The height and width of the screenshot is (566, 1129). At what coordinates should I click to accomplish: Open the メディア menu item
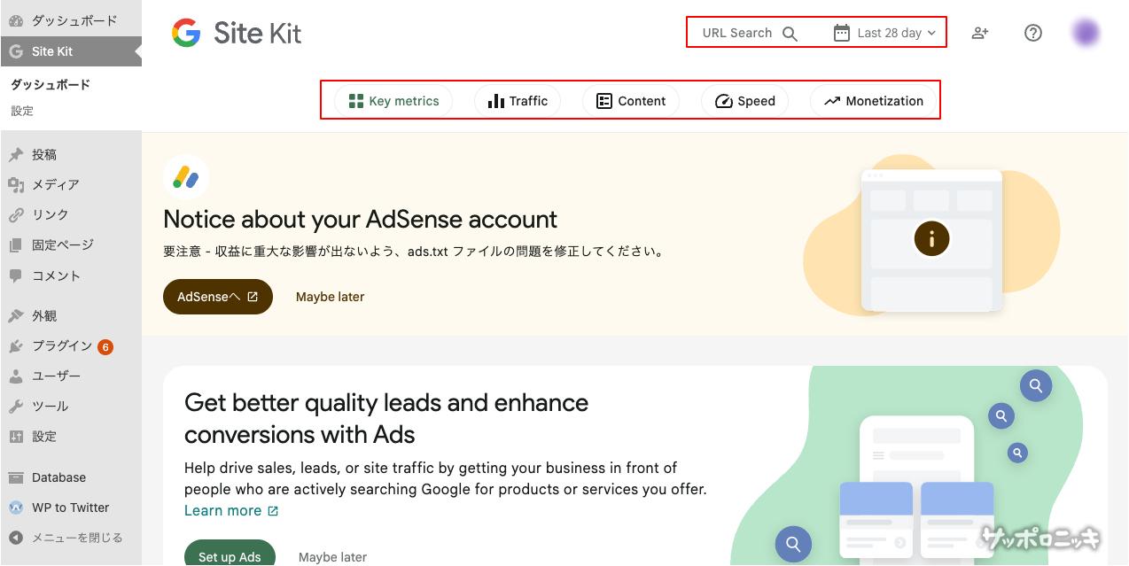71,185
